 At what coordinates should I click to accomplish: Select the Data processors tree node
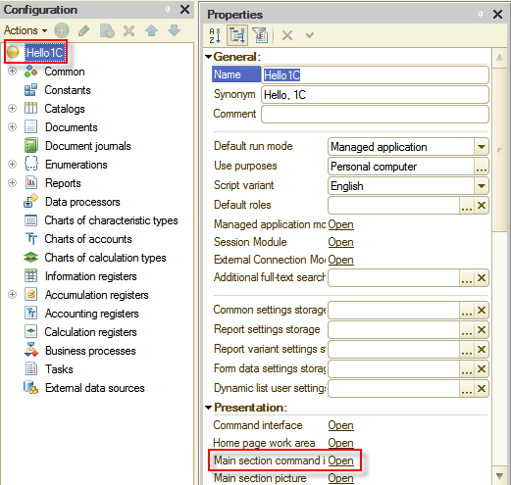point(82,202)
